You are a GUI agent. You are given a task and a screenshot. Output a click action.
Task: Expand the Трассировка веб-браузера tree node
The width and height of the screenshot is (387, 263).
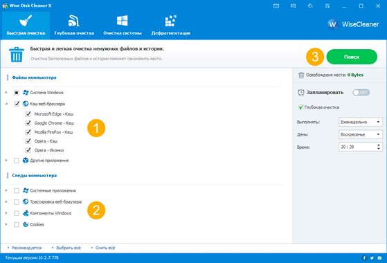(6, 202)
